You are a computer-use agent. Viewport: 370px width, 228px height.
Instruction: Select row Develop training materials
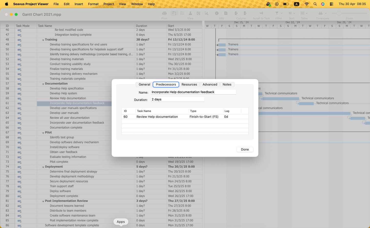101,59
